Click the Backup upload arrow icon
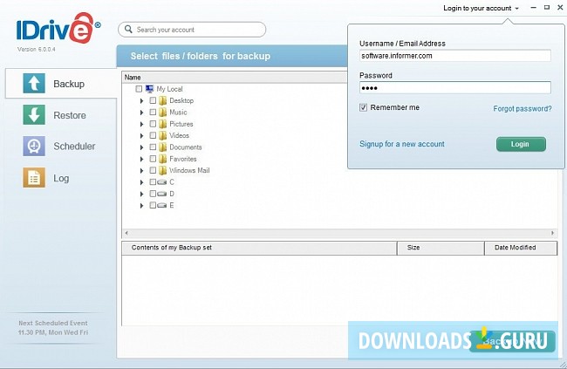 point(34,83)
